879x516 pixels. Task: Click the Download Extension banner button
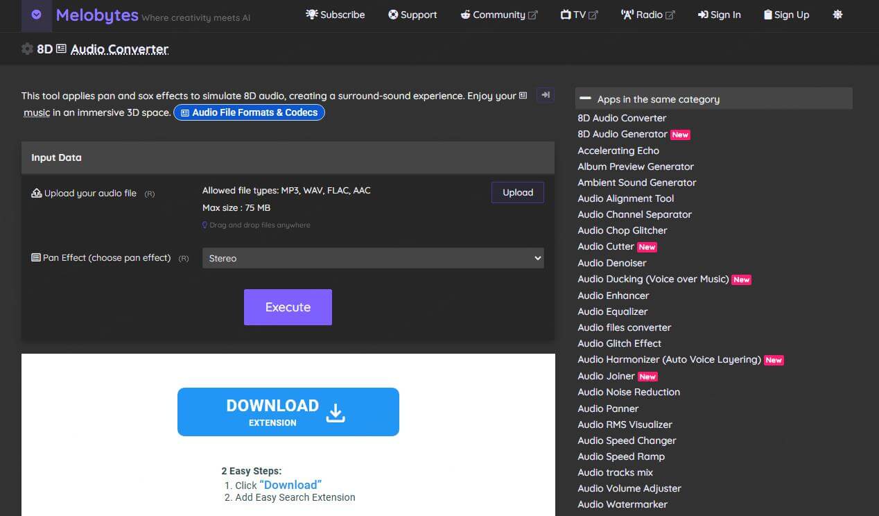point(288,412)
